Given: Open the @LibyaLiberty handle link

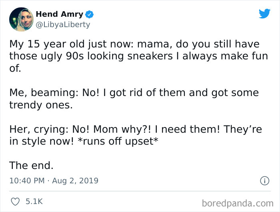Looking at the screenshot, I should pyautogui.click(x=63, y=25).
